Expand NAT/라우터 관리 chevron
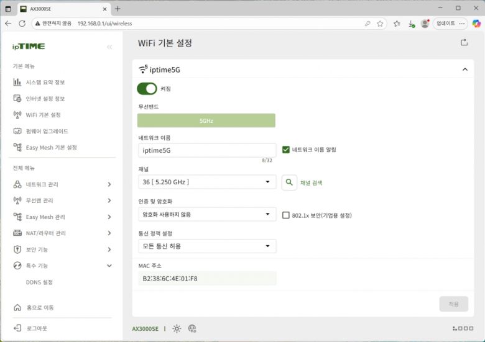 pyautogui.click(x=109, y=233)
